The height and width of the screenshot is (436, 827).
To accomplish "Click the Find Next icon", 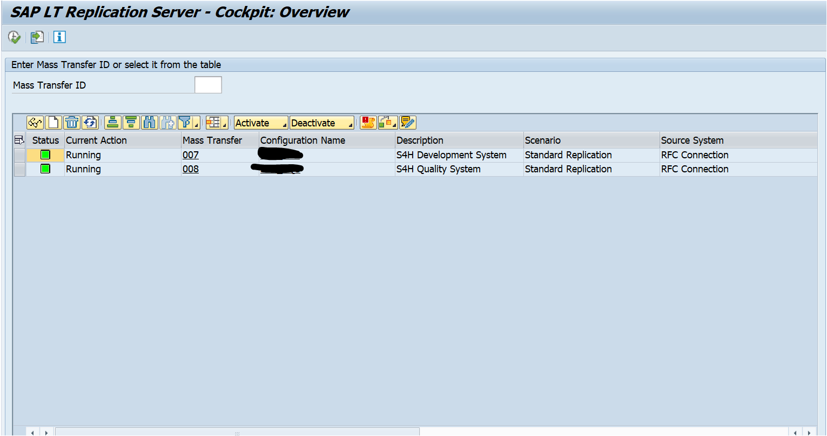I will 169,122.
